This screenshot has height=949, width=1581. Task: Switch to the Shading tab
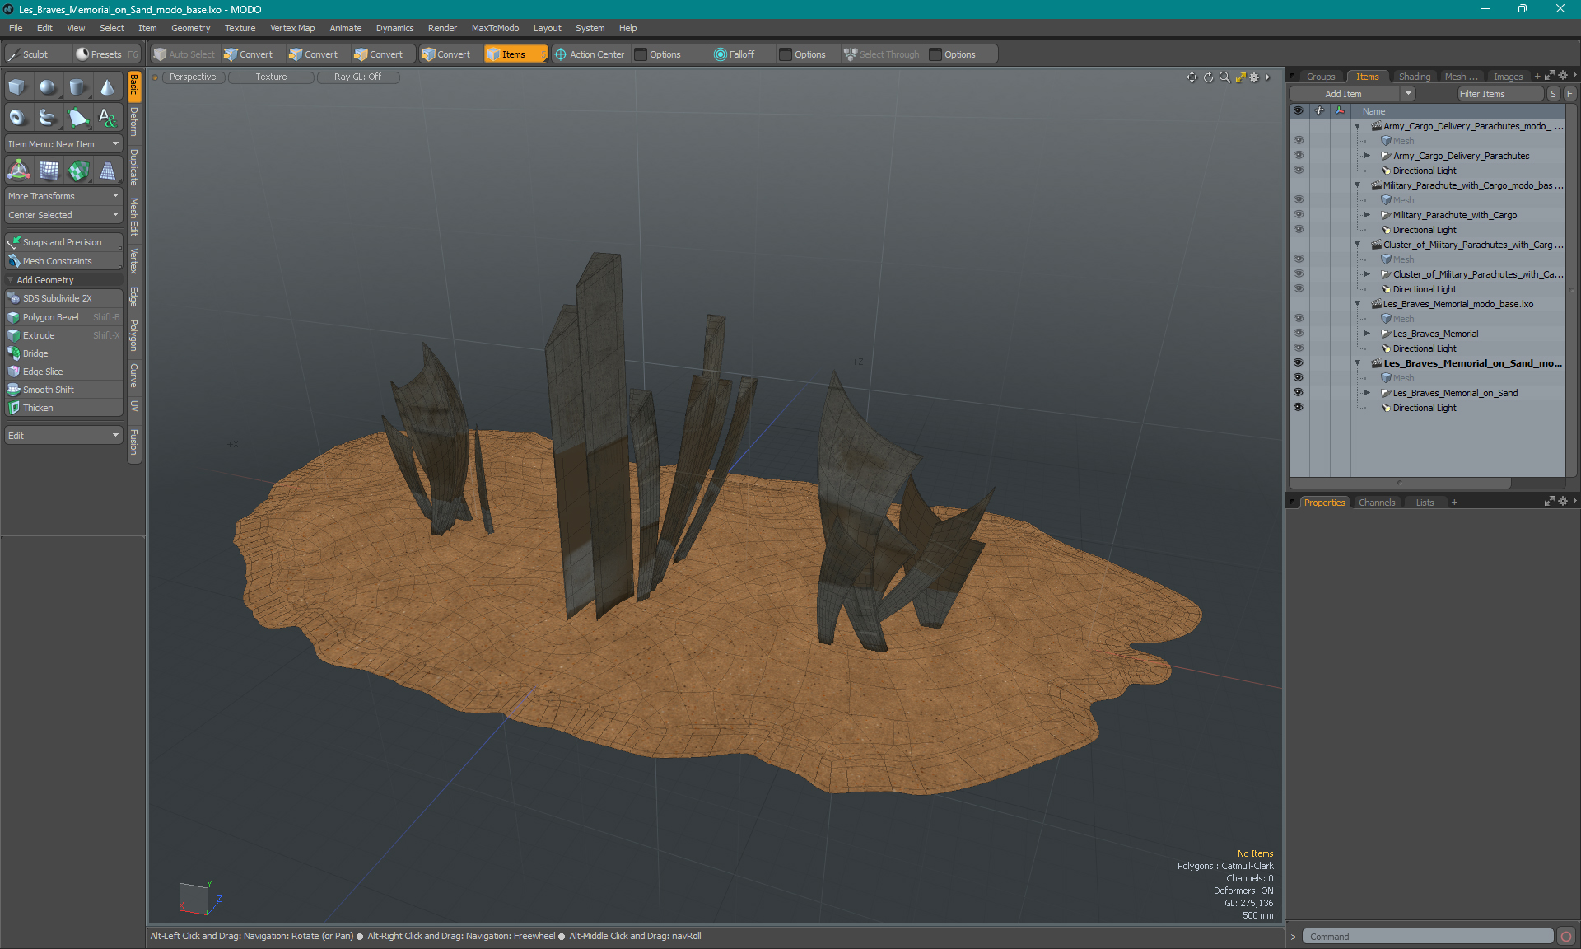click(1414, 77)
